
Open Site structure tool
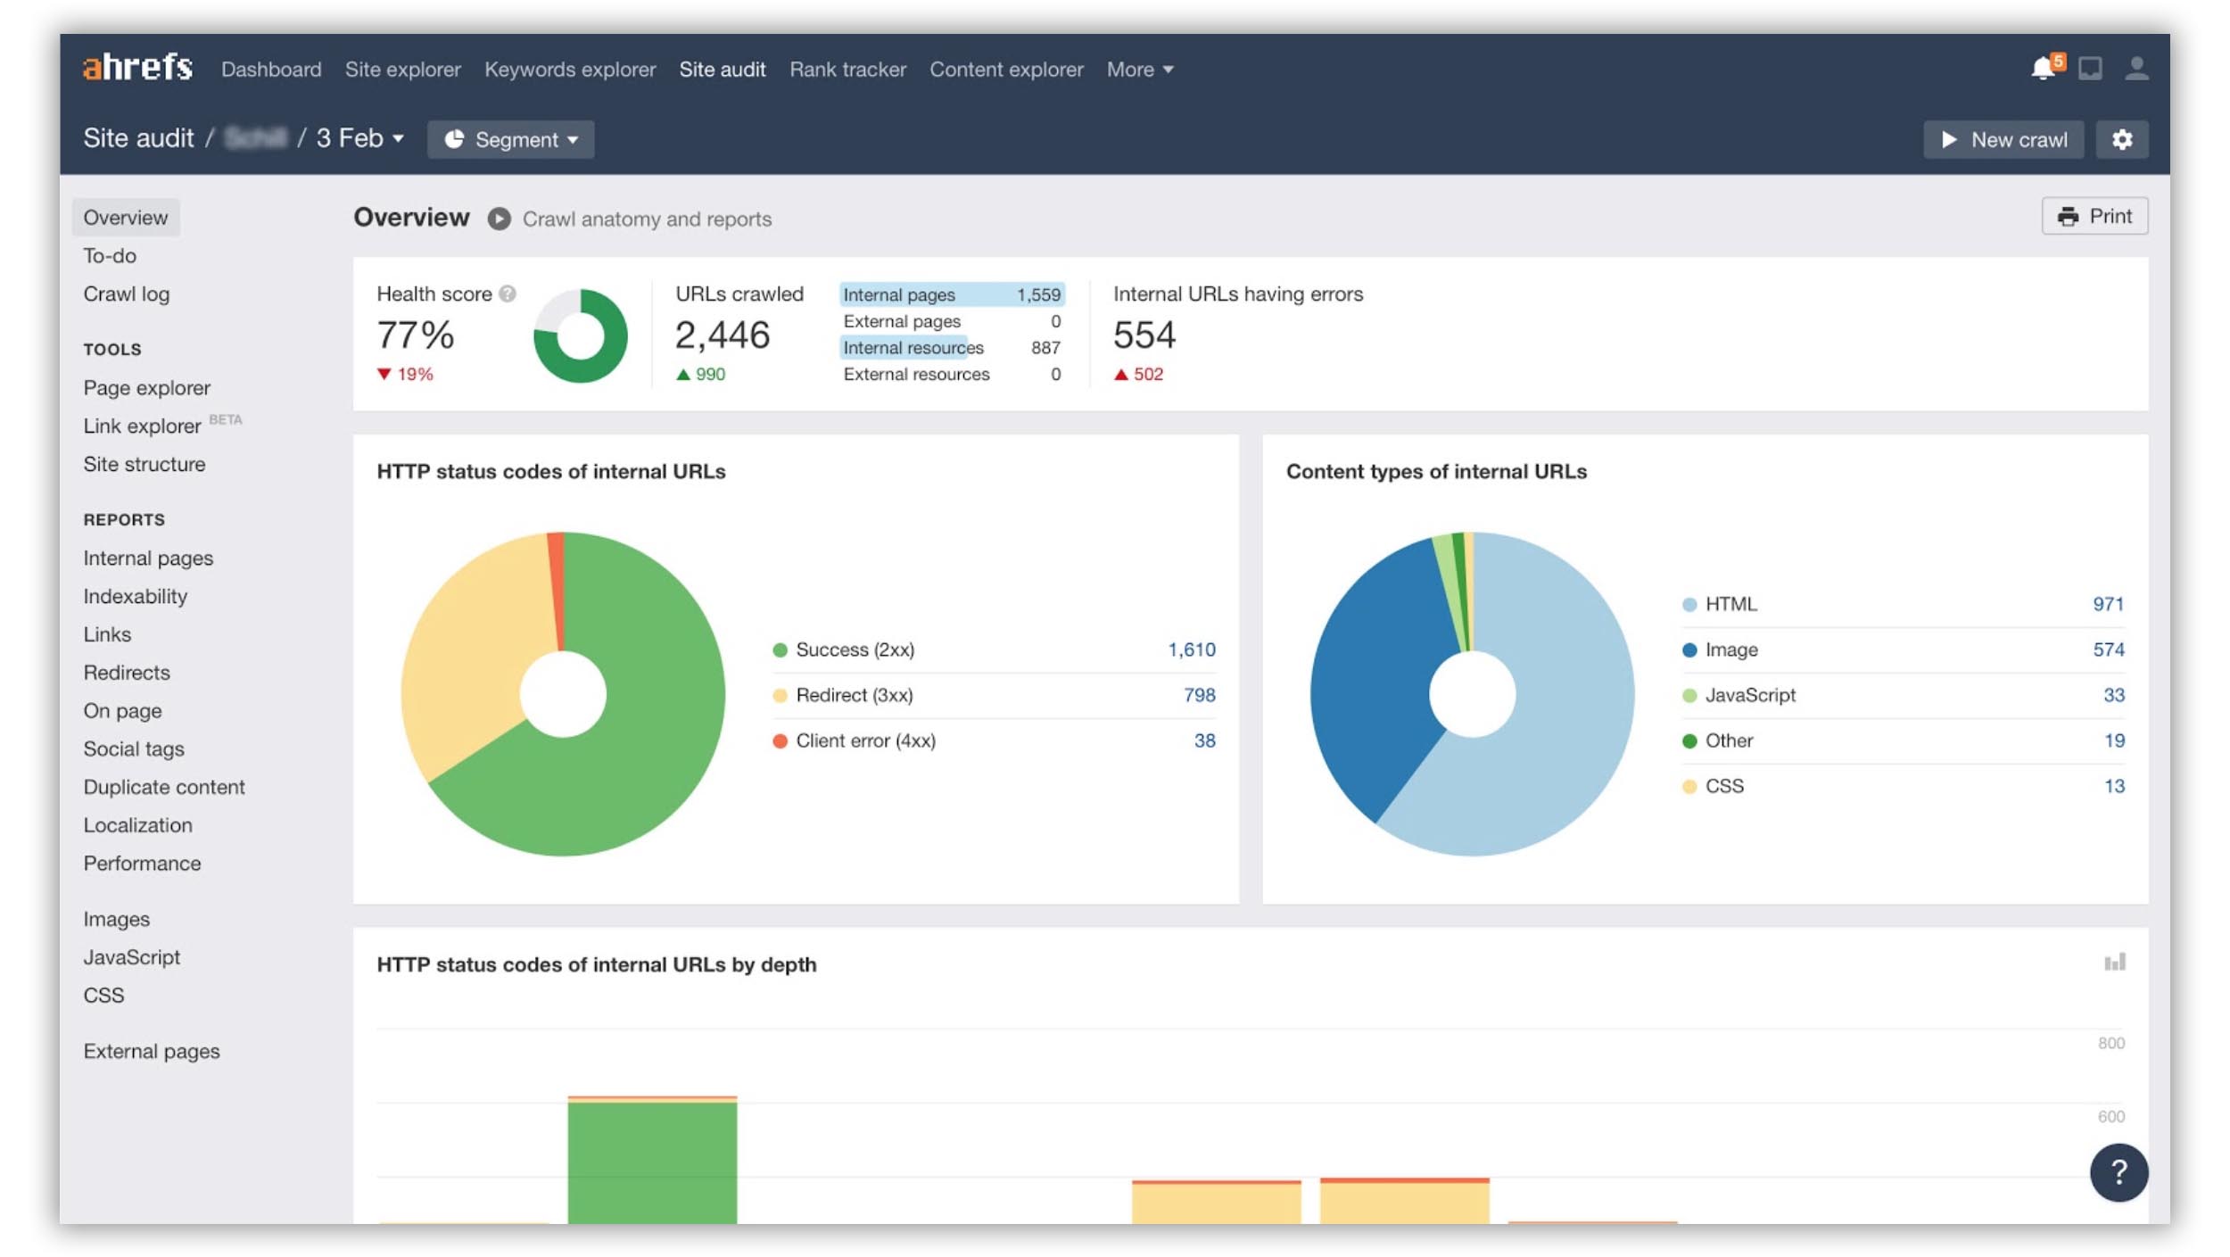(x=145, y=464)
